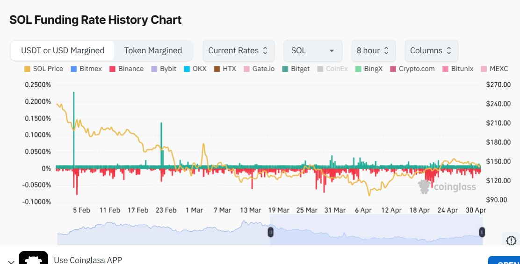Click the Coinglass app logo icon
520x264 pixels.
[34, 258]
